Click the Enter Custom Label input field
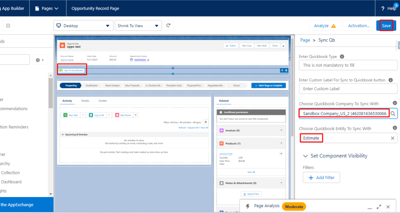Viewport: 400px width, 213px height. 348,89
